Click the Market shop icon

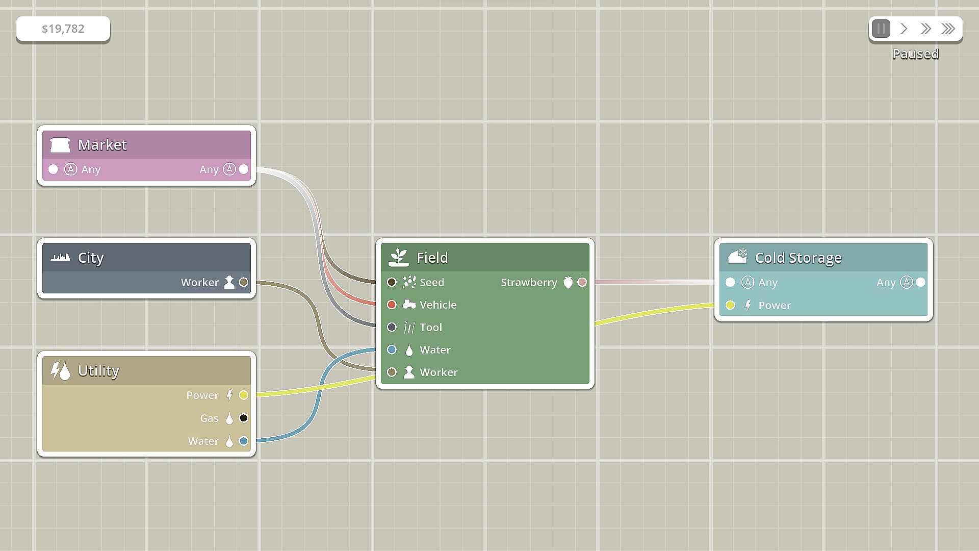pos(60,145)
